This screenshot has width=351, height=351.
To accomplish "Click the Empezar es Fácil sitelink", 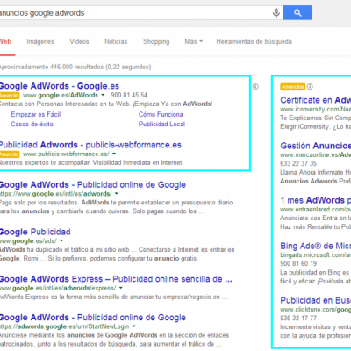I will coord(36,114).
